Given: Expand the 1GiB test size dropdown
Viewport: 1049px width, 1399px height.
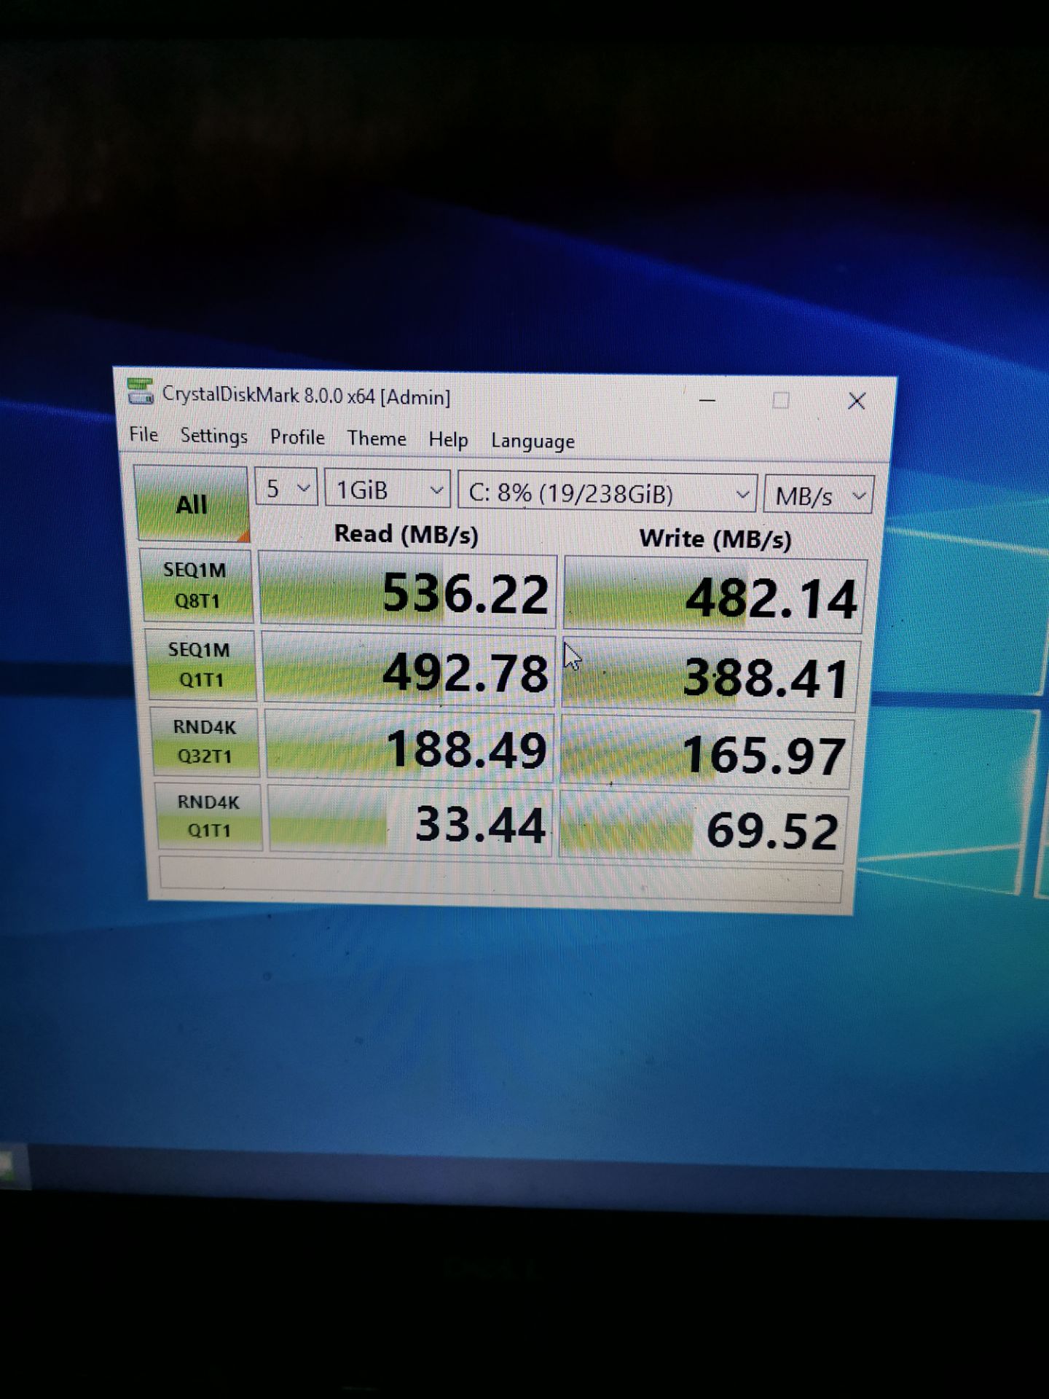Looking at the screenshot, I should pos(388,490).
